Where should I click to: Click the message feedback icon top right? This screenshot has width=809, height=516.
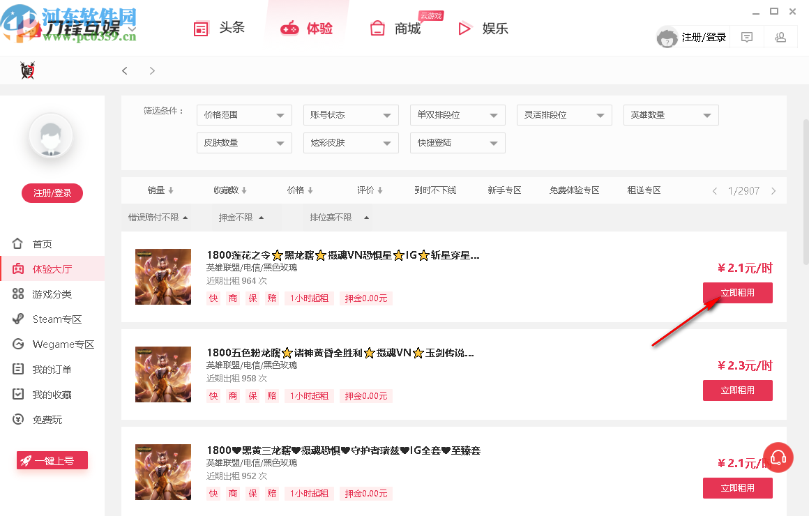pyautogui.click(x=746, y=36)
